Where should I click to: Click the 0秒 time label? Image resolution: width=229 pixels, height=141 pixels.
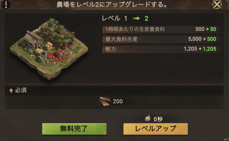[158, 119]
